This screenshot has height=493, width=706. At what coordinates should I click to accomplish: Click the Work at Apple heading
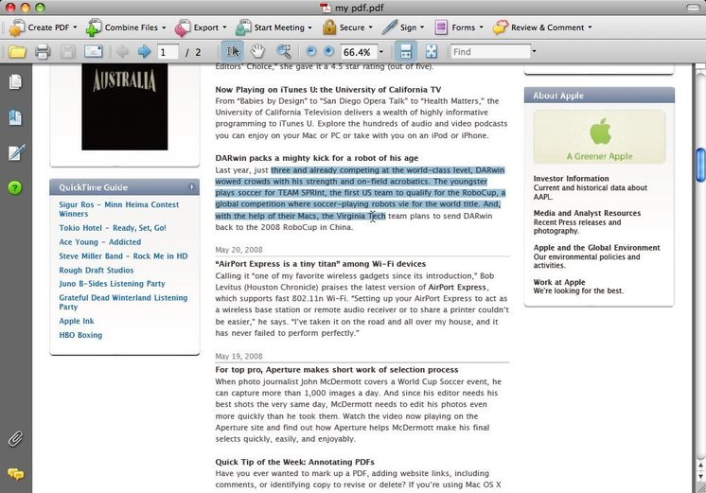(x=559, y=282)
